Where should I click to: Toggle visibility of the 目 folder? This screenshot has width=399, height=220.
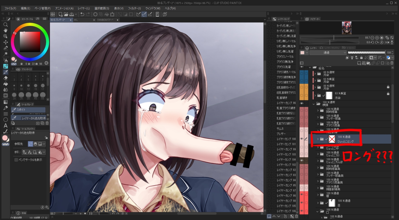(x=302, y=203)
